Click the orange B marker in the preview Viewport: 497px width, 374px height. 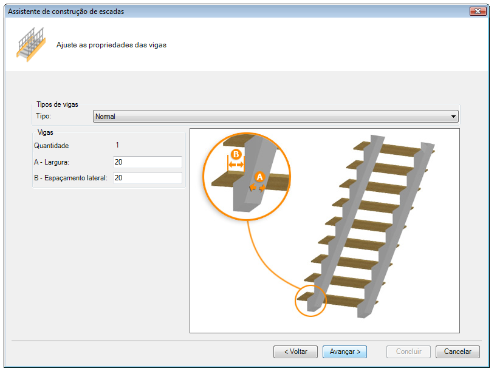click(236, 155)
